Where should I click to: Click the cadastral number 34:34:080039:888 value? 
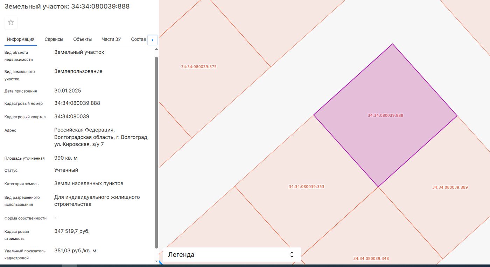tap(77, 103)
